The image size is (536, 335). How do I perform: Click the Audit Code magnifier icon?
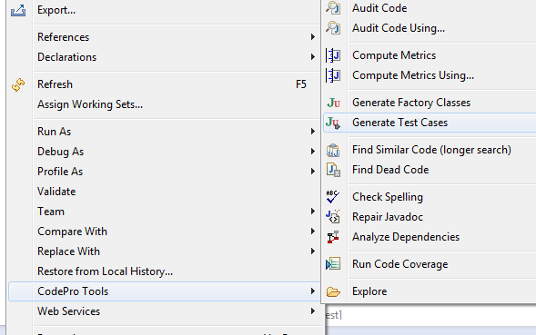[x=333, y=8]
